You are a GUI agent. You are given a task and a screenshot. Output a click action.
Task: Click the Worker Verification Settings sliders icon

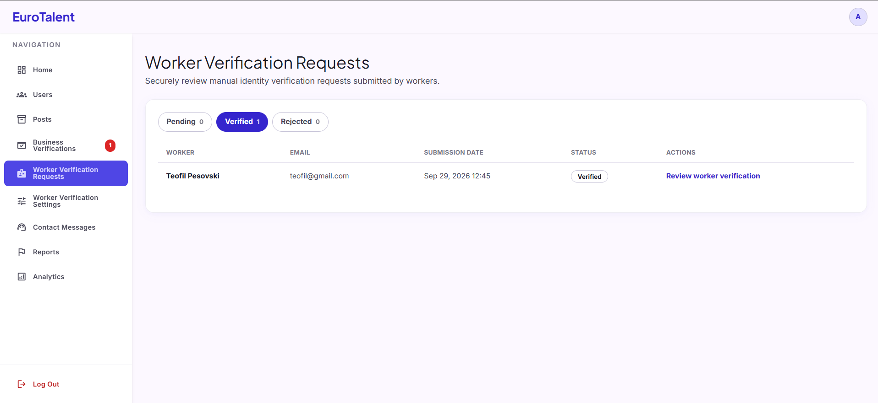tap(22, 201)
